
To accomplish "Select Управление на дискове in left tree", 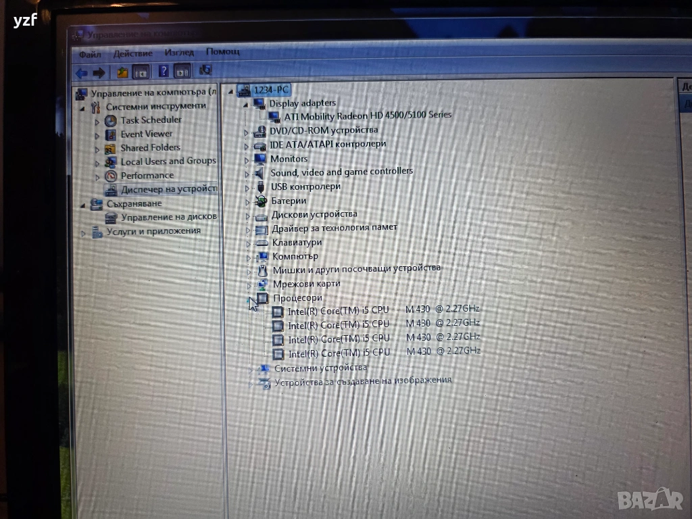I will pyautogui.click(x=168, y=217).
